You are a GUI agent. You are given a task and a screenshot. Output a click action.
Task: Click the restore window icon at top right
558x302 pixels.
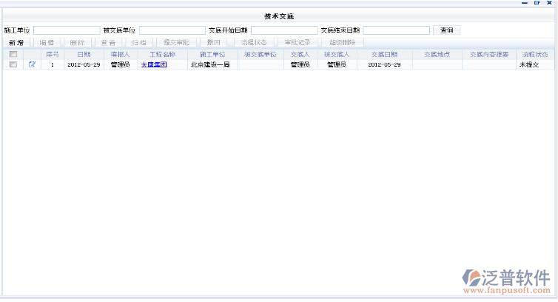(537, 3)
